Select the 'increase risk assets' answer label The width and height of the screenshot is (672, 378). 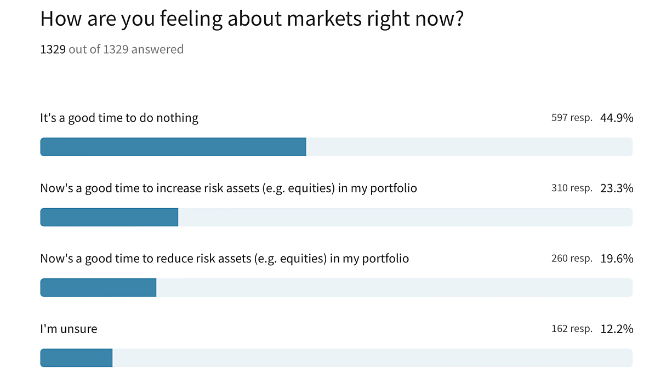pyautogui.click(x=229, y=188)
